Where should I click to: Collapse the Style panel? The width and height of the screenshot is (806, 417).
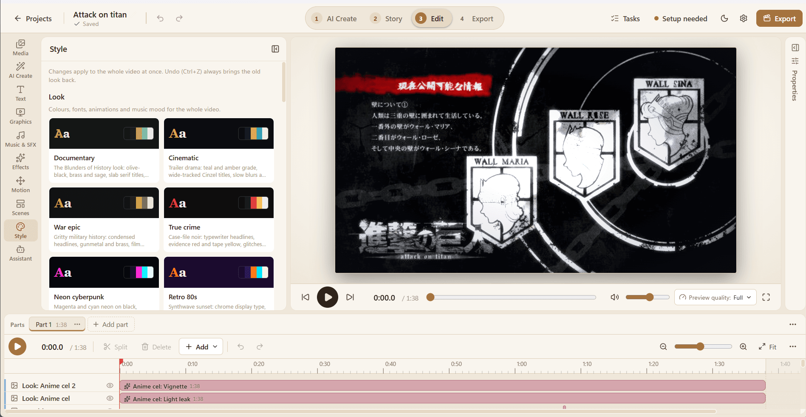click(x=275, y=49)
